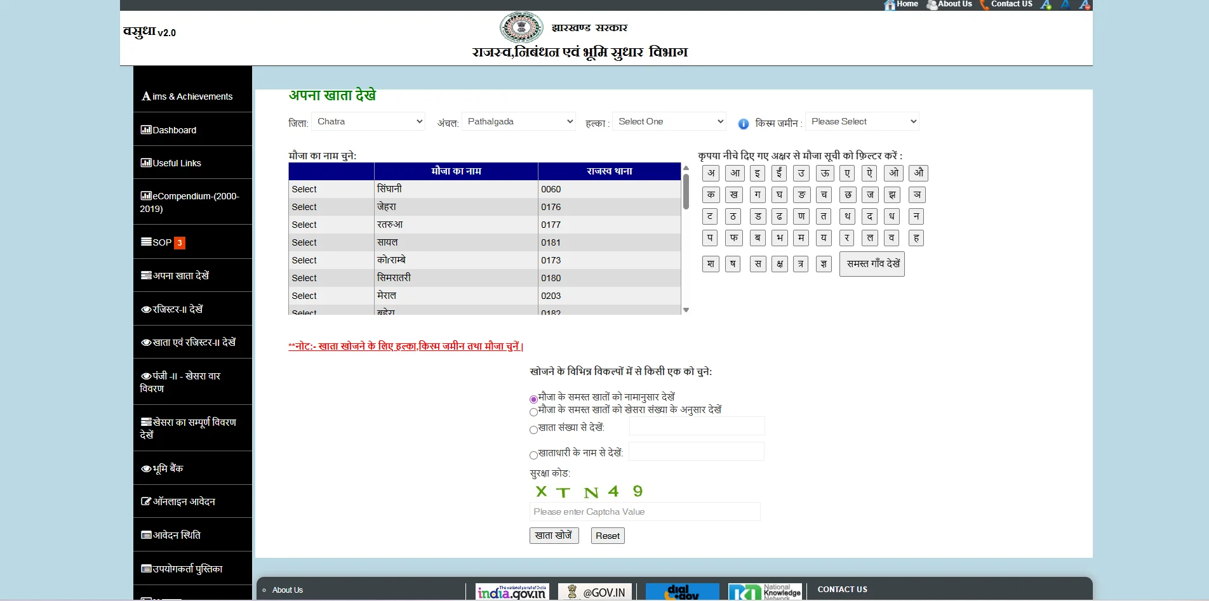Open the जिला dropdown showing Chatra
1209x601 pixels.
coord(368,121)
